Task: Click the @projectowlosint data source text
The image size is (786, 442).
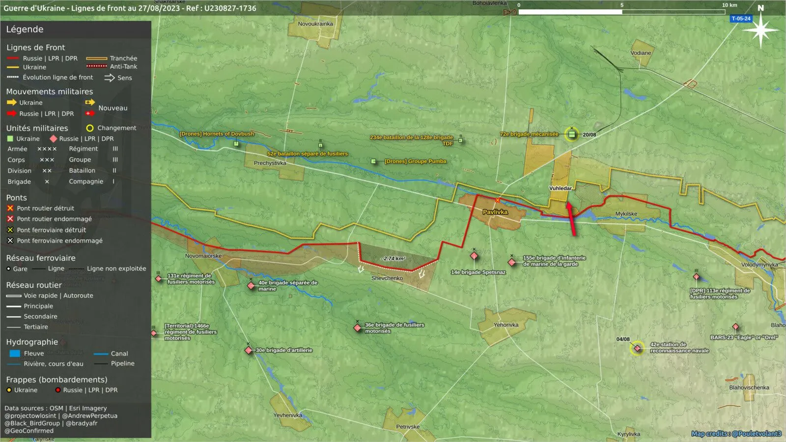Action: [x=30, y=415]
